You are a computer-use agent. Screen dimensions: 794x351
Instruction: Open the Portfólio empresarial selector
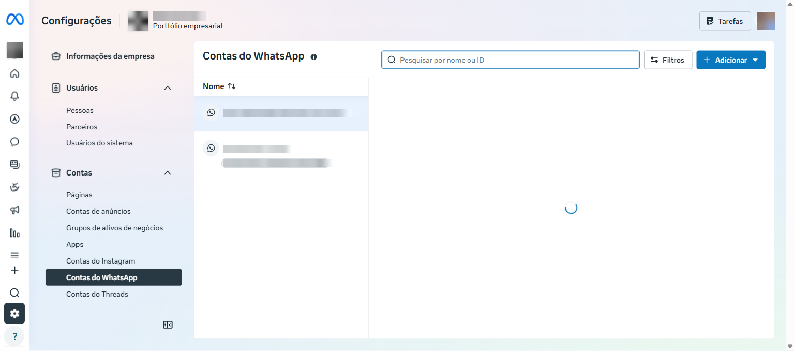click(x=176, y=21)
